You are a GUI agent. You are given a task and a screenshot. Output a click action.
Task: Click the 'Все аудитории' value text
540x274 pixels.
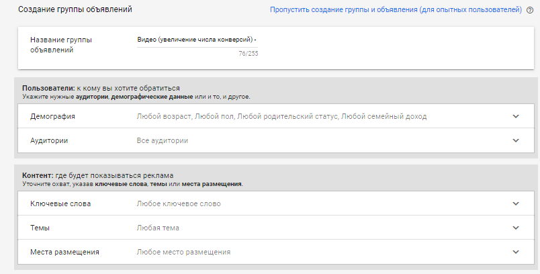pos(162,140)
